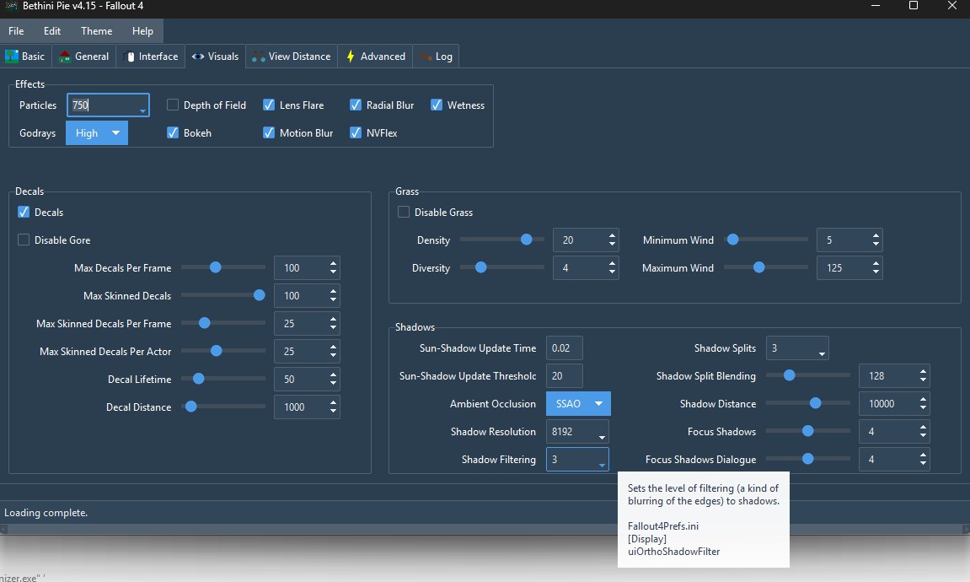Screen dimensions: 970x582
Task: Enable the Depth of Field checkbox
Action: tap(173, 105)
